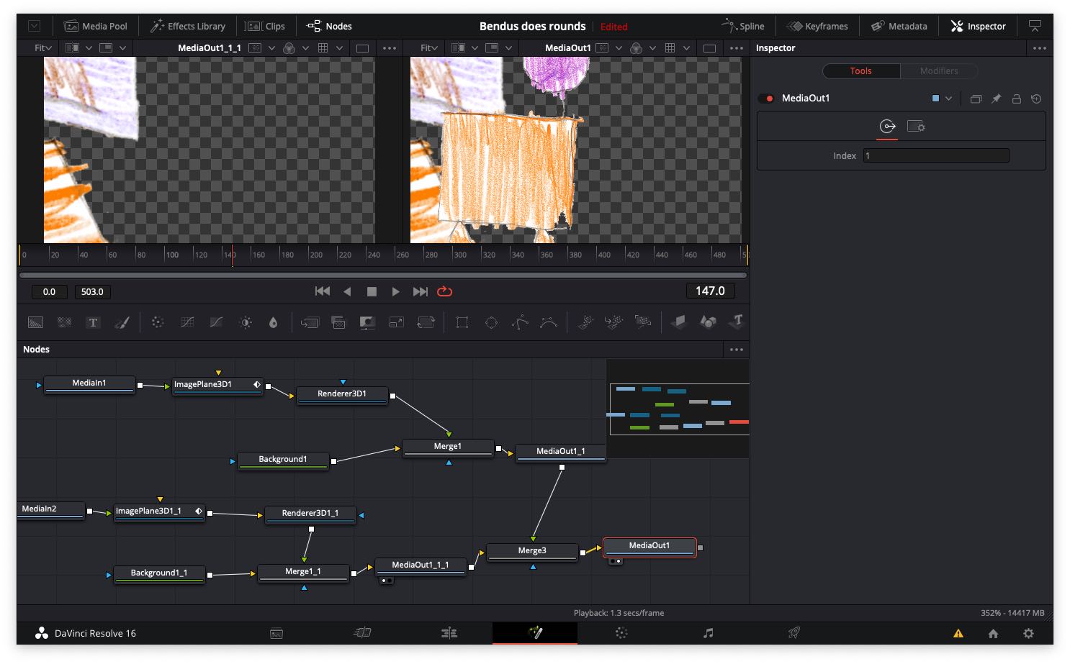This screenshot has width=1070, height=664.
Task: Pin the MediaOut1 tool in the Inspector
Action: pos(997,99)
